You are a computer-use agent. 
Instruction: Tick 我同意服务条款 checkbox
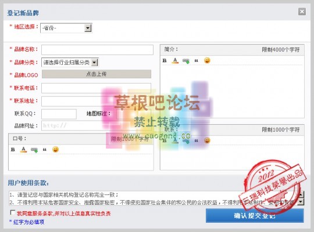13,212
